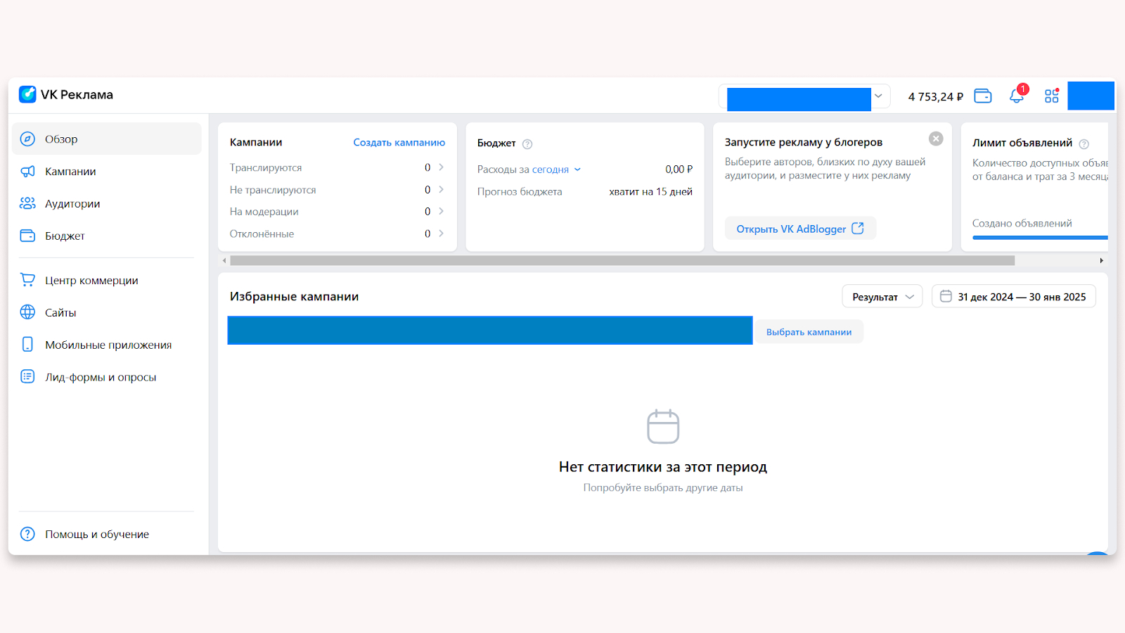Click the right scroll arrow of cards scrollbar
The height and width of the screenshot is (633, 1125).
click(1101, 260)
